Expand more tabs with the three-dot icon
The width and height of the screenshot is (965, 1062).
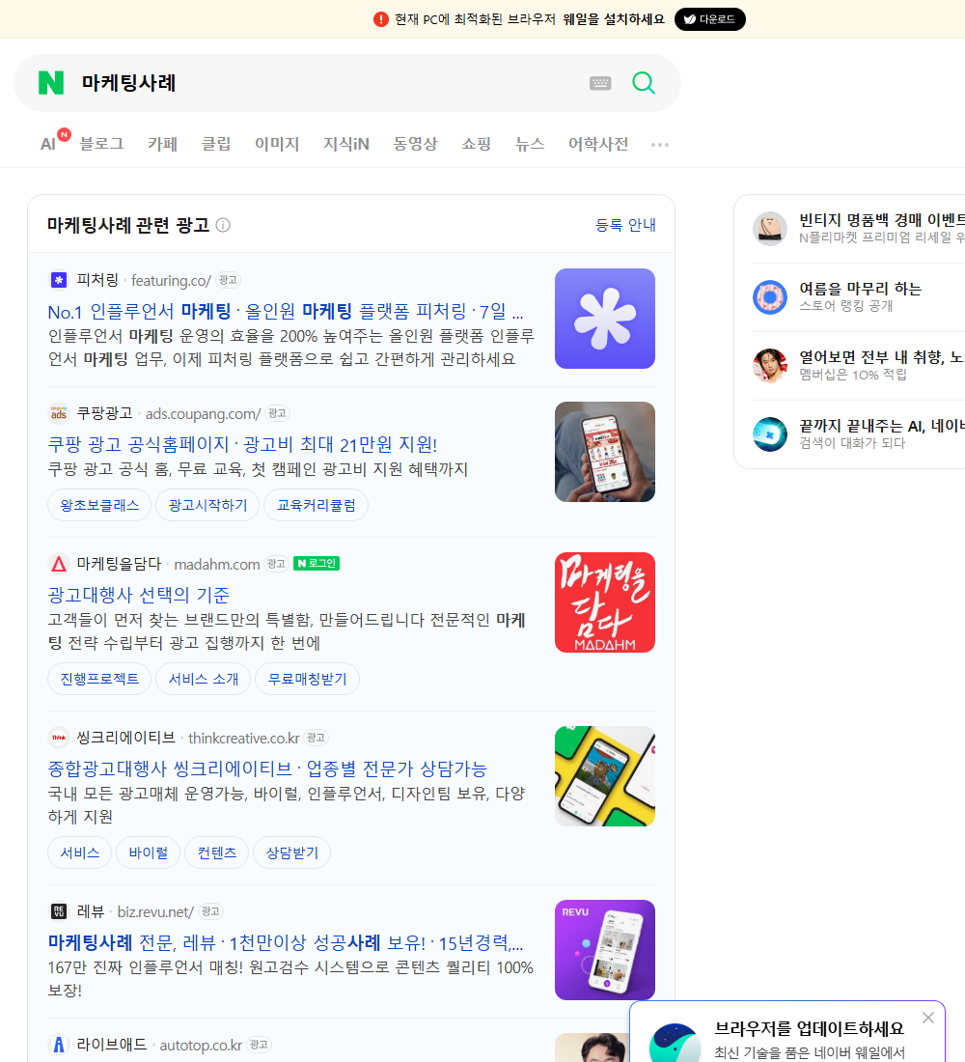tap(660, 144)
